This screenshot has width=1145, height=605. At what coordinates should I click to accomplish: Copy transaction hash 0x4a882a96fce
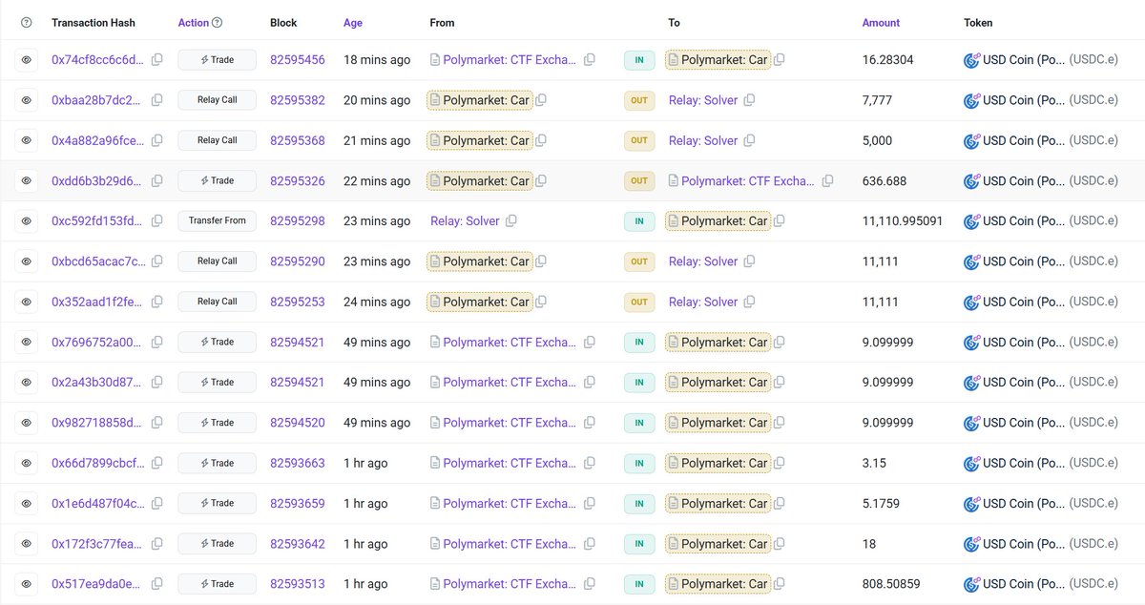(157, 140)
